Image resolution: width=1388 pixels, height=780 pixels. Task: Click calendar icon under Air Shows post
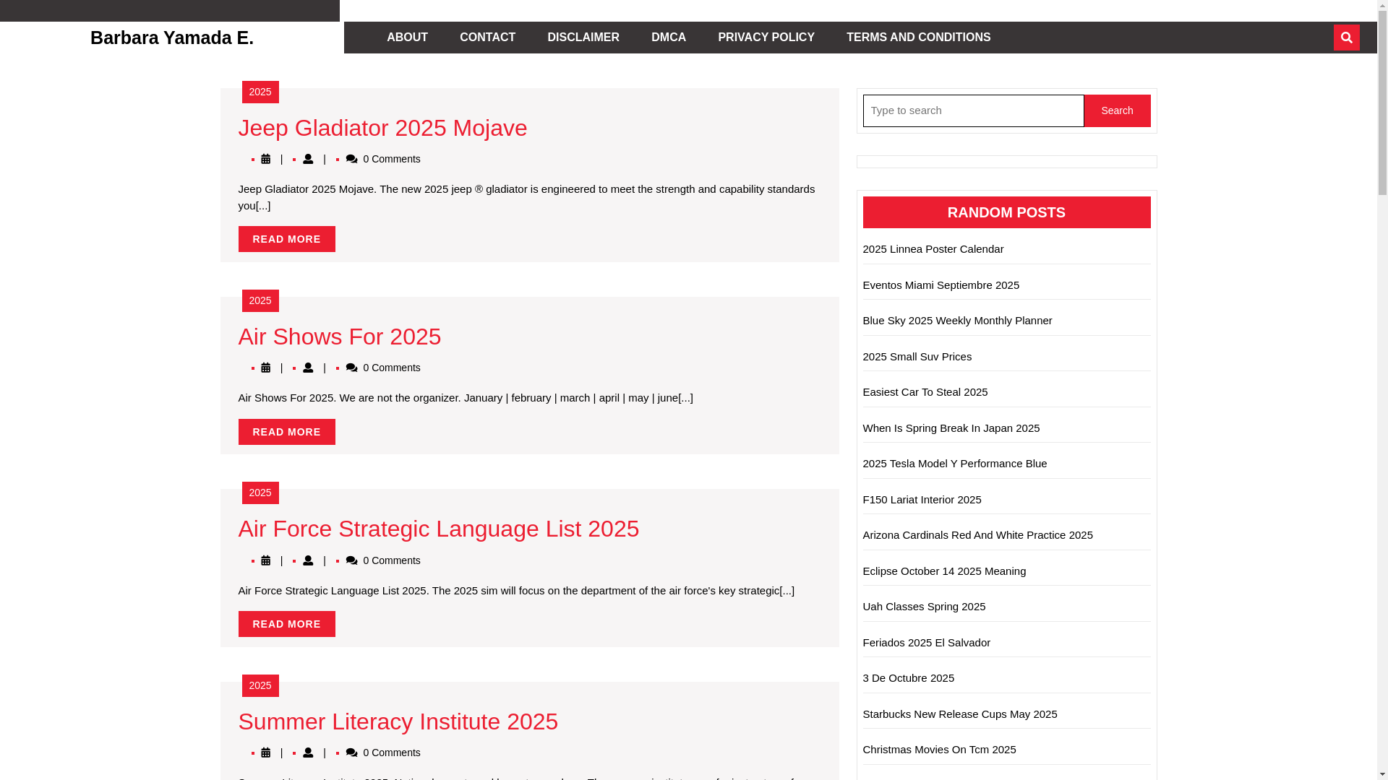[x=265, y=368]
